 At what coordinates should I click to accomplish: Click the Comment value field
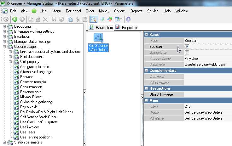(x=208, y=76)
